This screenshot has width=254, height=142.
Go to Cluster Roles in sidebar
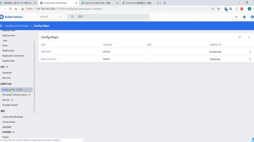(x=9, y=122)
